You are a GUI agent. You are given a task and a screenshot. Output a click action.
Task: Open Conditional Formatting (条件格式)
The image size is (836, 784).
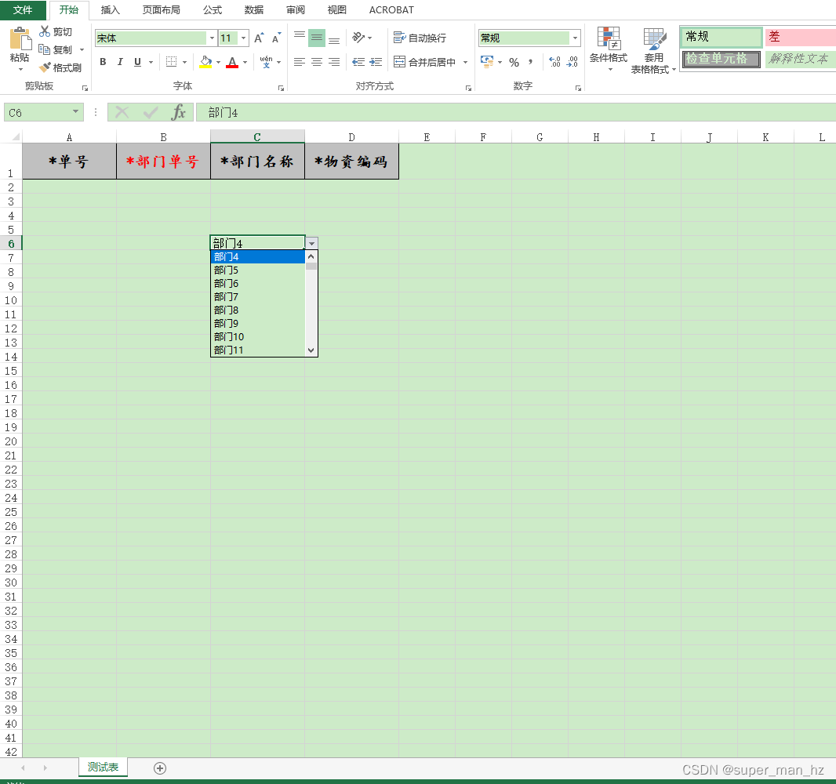pyautogui.click(x=609, y=49)
